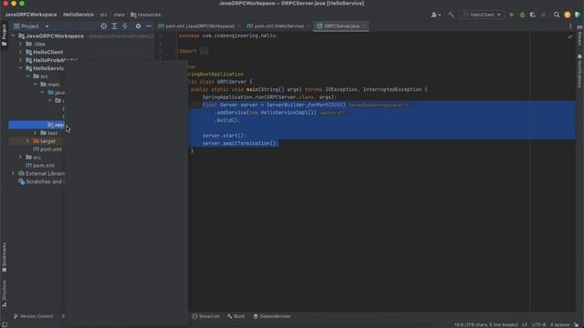Click 4 spaces indent setting in status bar
Viewport: 584px width, 328px height.
(x=559, y=324)
